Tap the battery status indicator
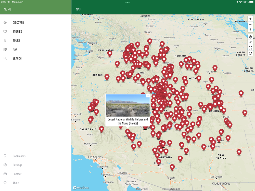The height and width of the screenshot is (191, 255). [x=251, y=2]
